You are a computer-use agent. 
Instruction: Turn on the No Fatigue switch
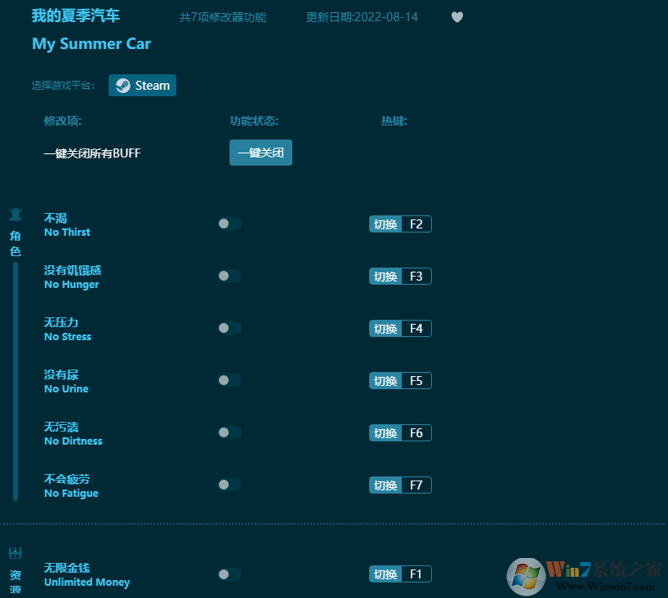click(x=229, y=485)
